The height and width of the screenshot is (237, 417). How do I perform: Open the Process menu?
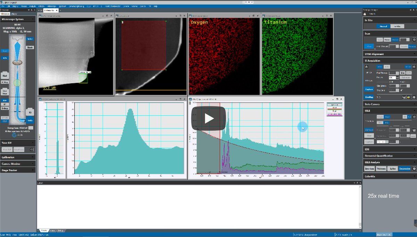24,6
